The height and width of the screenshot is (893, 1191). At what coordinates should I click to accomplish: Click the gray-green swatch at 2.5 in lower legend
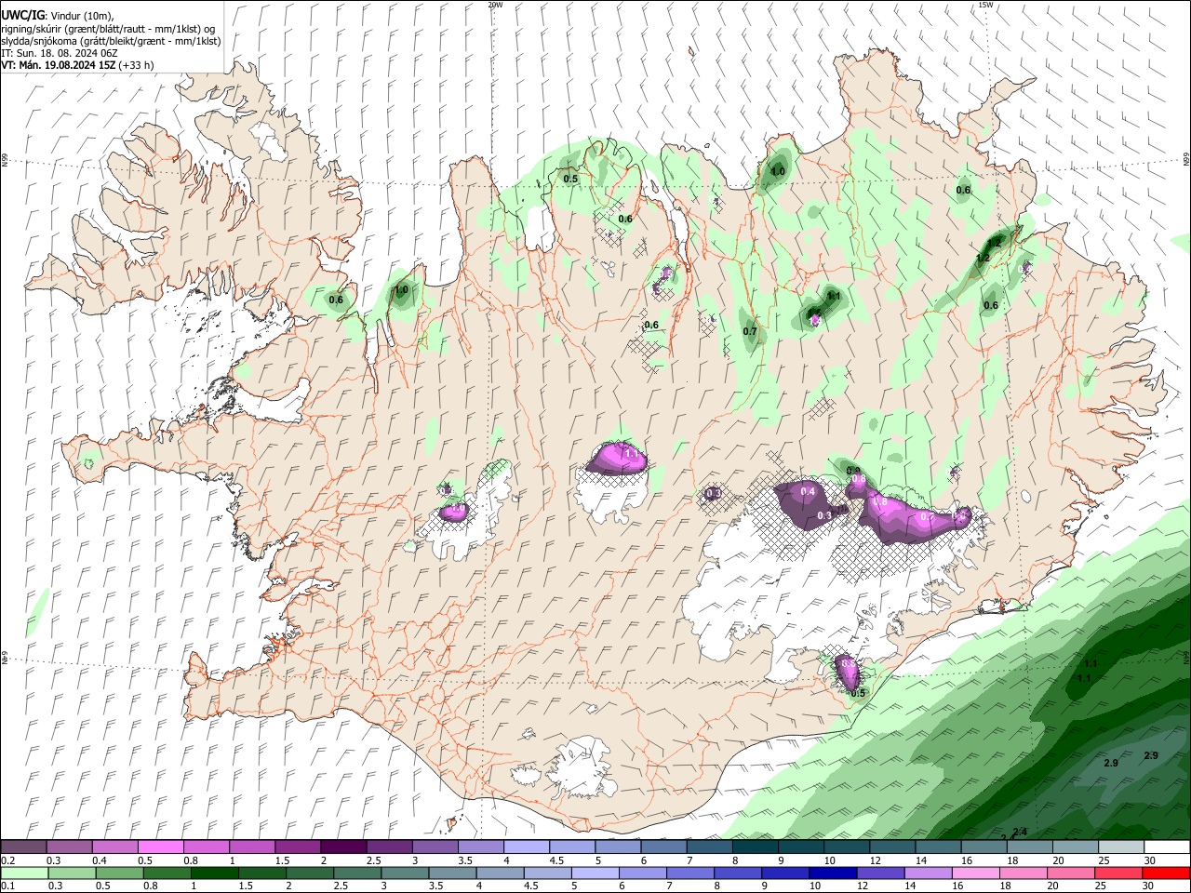click(357, 873)
